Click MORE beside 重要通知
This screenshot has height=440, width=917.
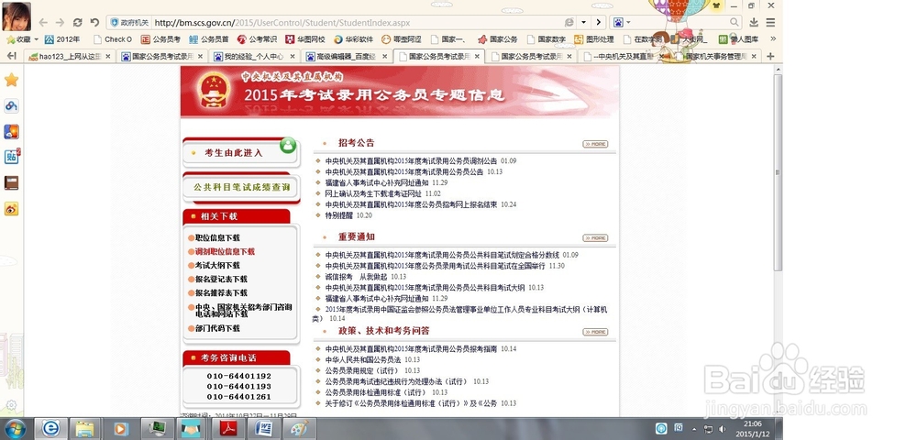595,237
